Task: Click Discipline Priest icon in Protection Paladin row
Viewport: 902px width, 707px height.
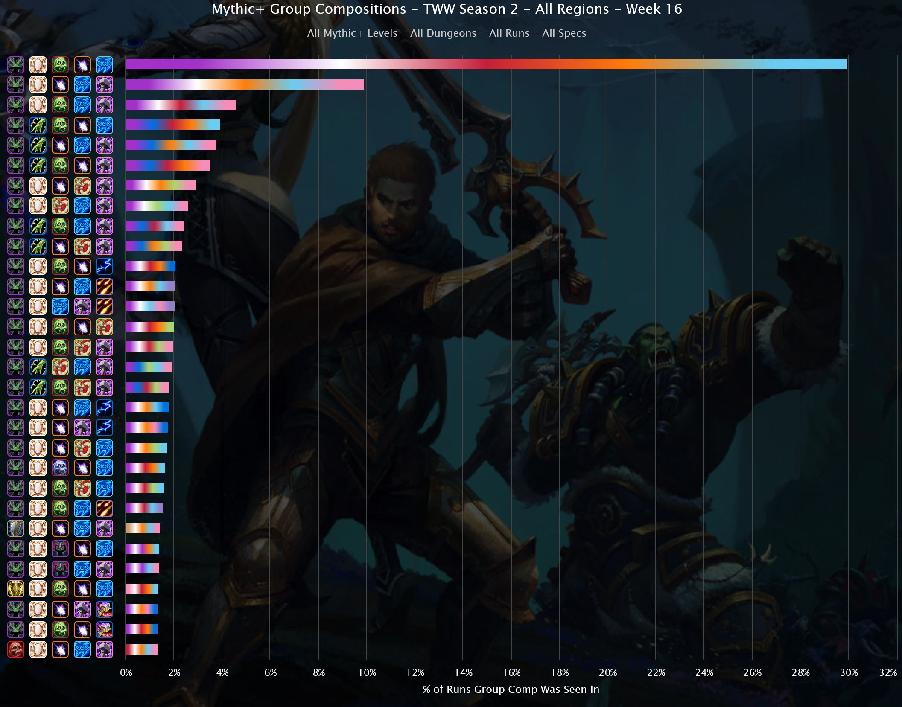Action: point(38,589)
